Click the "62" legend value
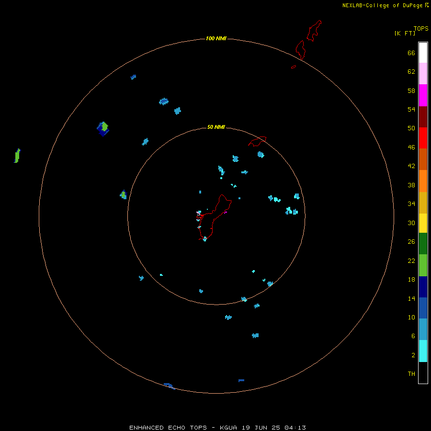431x431 pixels. 411,72
